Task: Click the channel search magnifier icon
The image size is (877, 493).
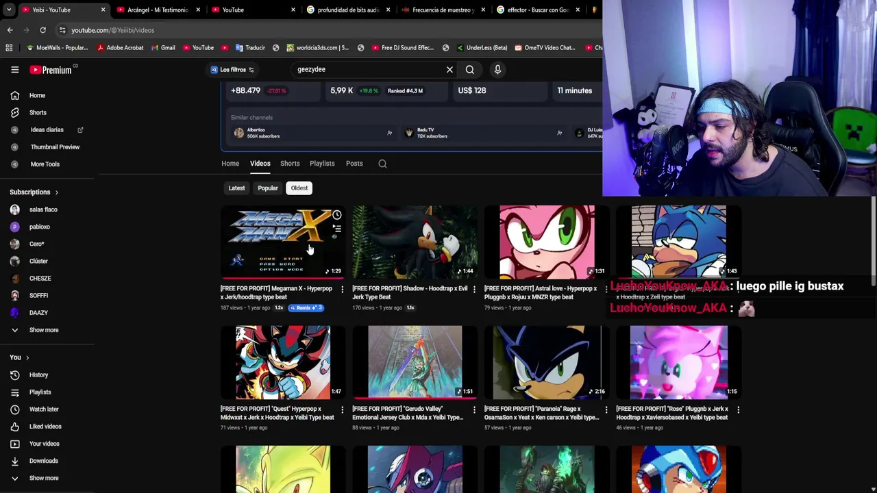Action: [x=382, y=164]
